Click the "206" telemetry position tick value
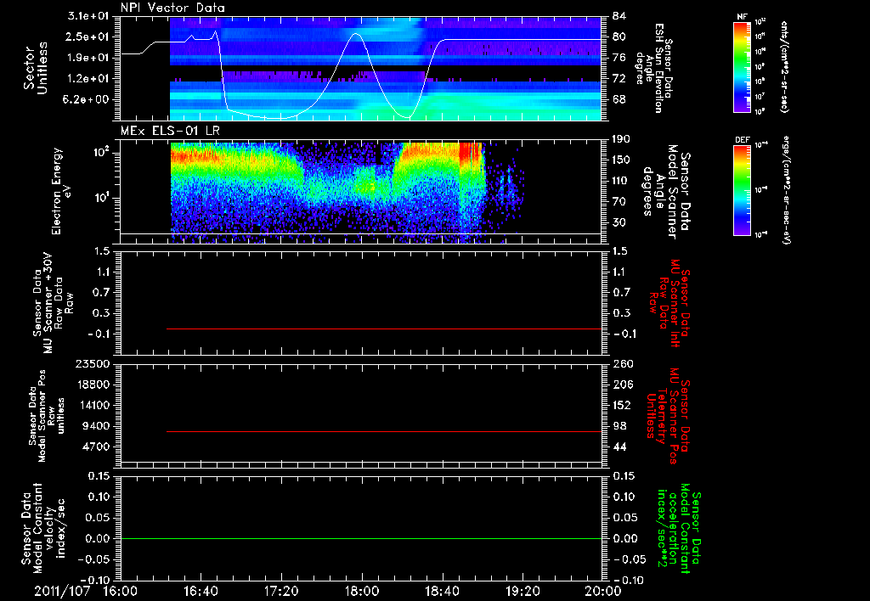The height and width of the screenshot is (601, 870). 622,385
